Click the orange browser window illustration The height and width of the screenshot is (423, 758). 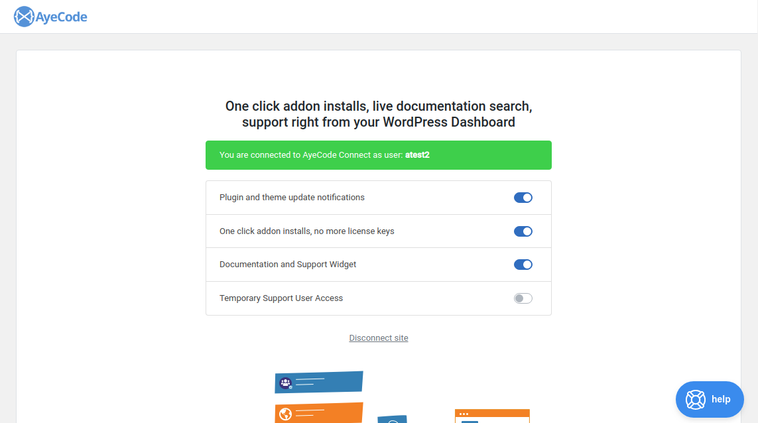(x=492, y=416)
